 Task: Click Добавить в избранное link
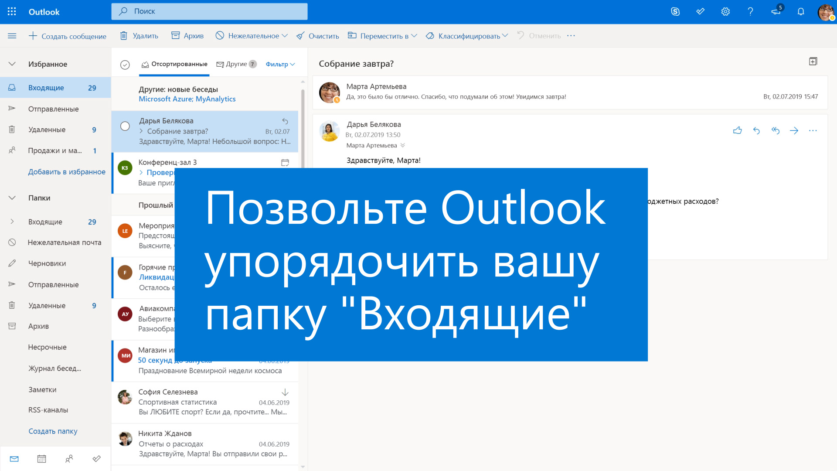coord(67,172)
